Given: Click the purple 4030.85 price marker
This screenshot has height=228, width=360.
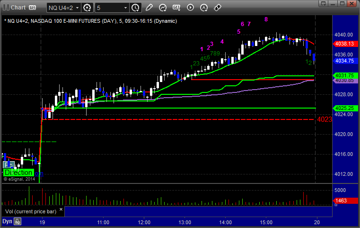Looking at the screenshot, I should pyautogui.click(x=345, y=81).
